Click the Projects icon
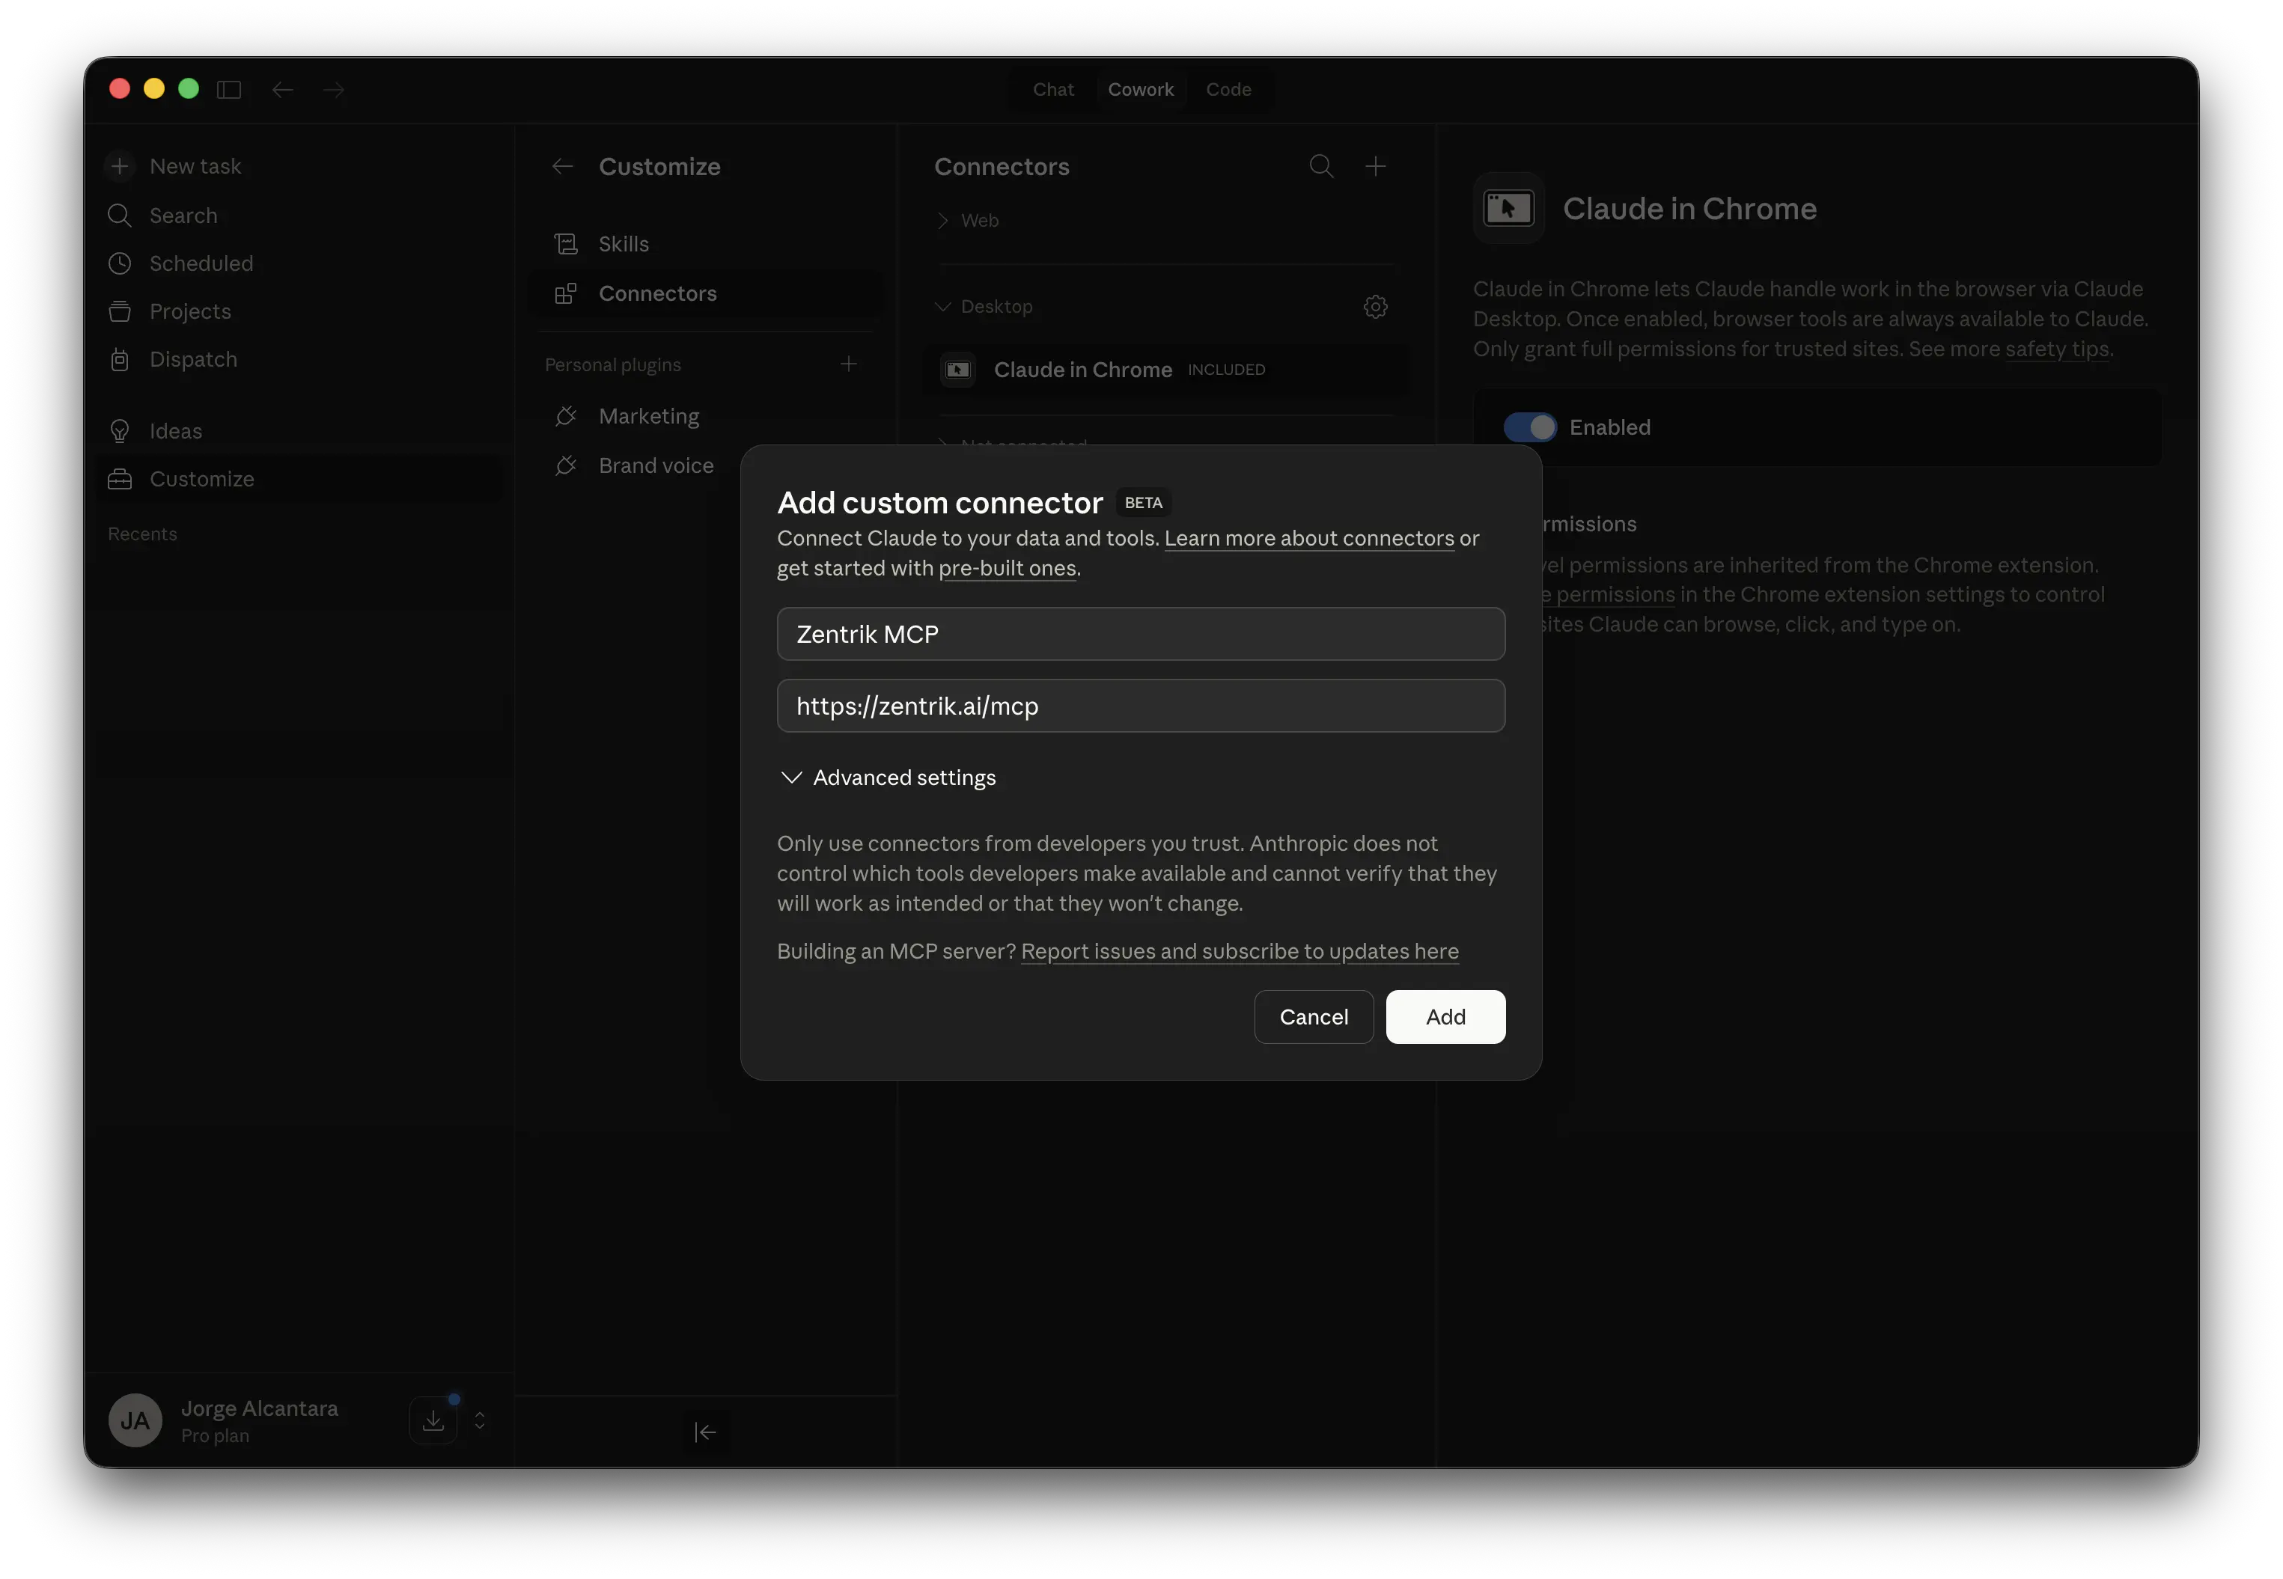 (x=120, y=311)
